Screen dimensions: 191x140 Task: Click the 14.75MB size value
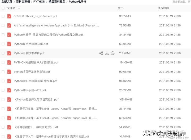pos(125,127)
